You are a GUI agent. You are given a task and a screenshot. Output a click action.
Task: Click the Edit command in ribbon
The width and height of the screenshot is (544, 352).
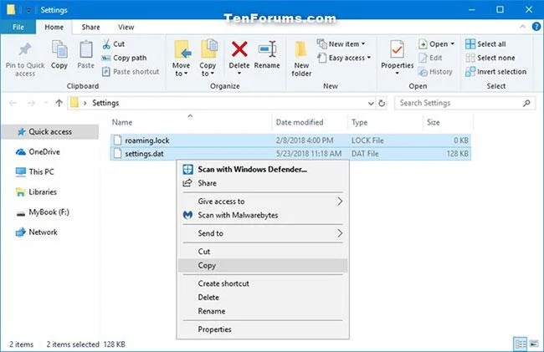tap(430, 58)
